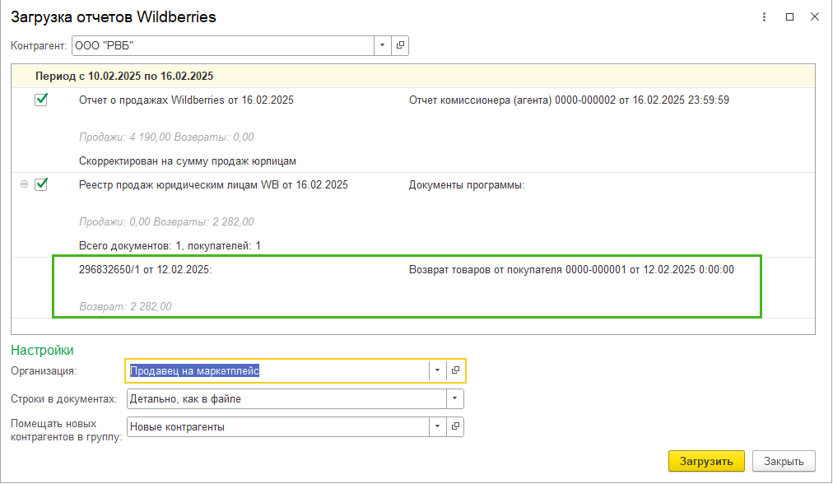Close the Wildberries report upload dialog
This screenshot has width=833, height=484.
814,17
